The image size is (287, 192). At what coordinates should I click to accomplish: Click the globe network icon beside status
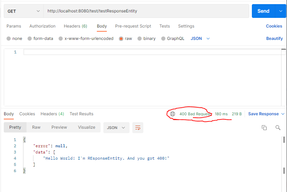(172, 114)
